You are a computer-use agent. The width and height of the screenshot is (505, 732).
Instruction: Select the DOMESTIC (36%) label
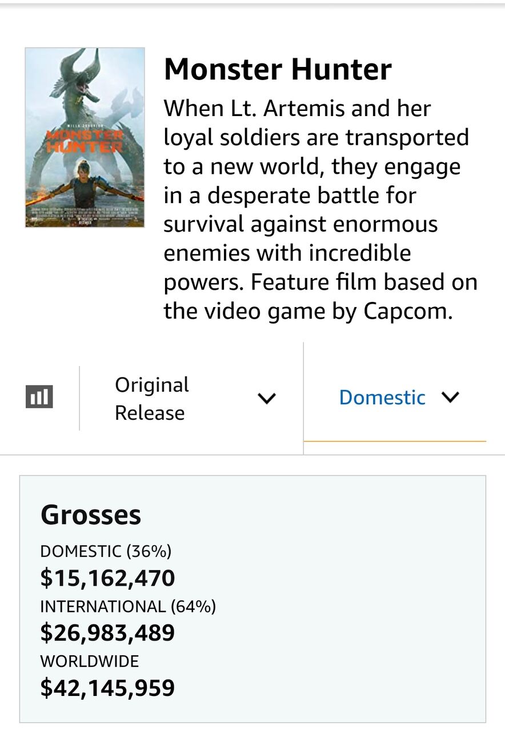106,551
